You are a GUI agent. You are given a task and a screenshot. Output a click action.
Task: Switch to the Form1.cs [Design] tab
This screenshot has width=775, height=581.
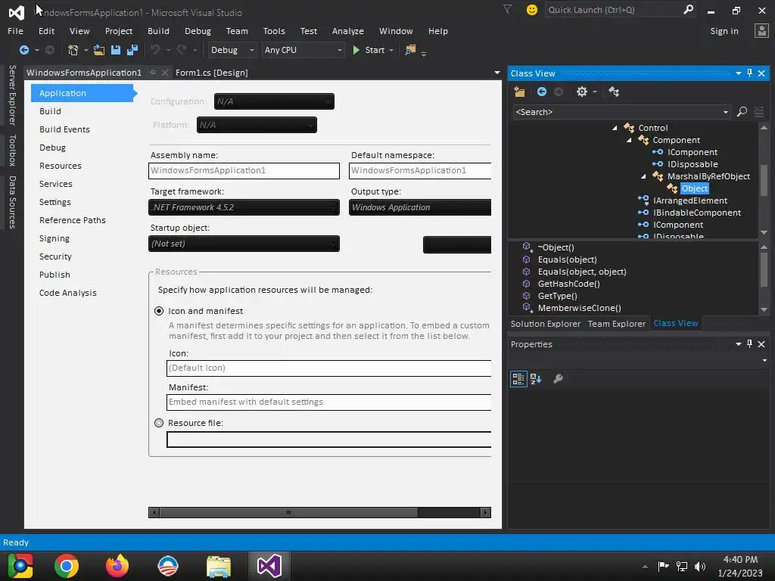212,73
